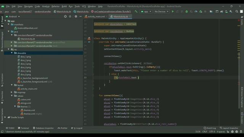Open the Refactor menu

coord(56,6)
